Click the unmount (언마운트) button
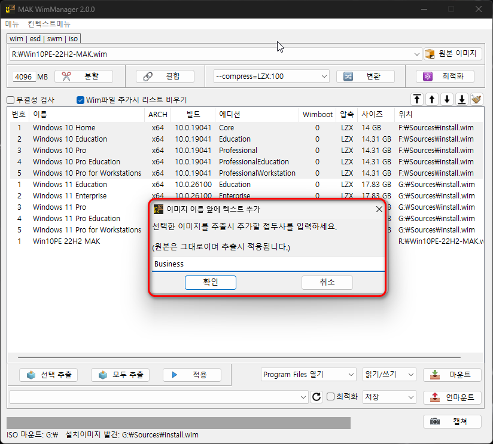The width and height of the screenshot is (493, 444). click(x=452, y=397)
